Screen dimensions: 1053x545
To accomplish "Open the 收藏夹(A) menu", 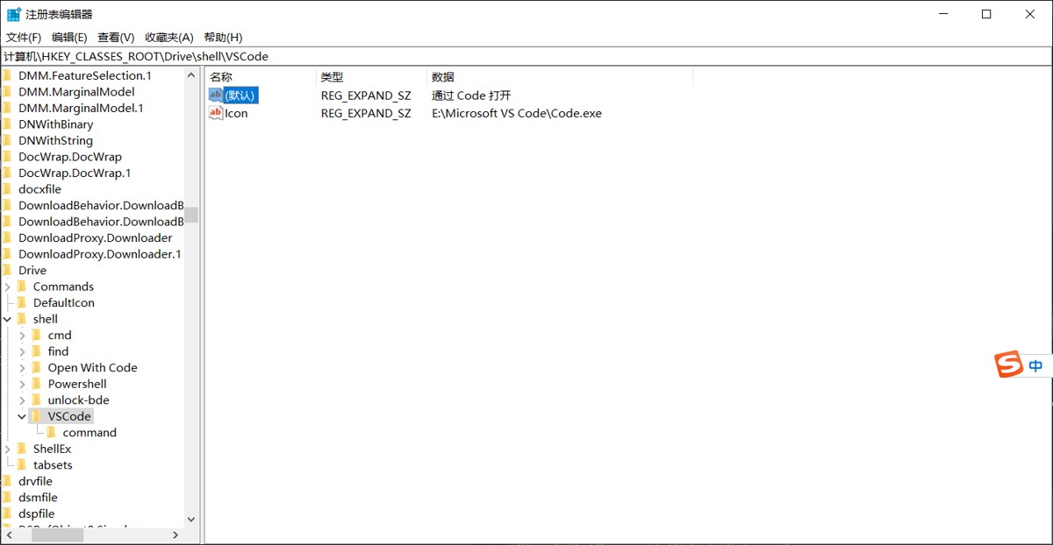I will coord(168,37).
